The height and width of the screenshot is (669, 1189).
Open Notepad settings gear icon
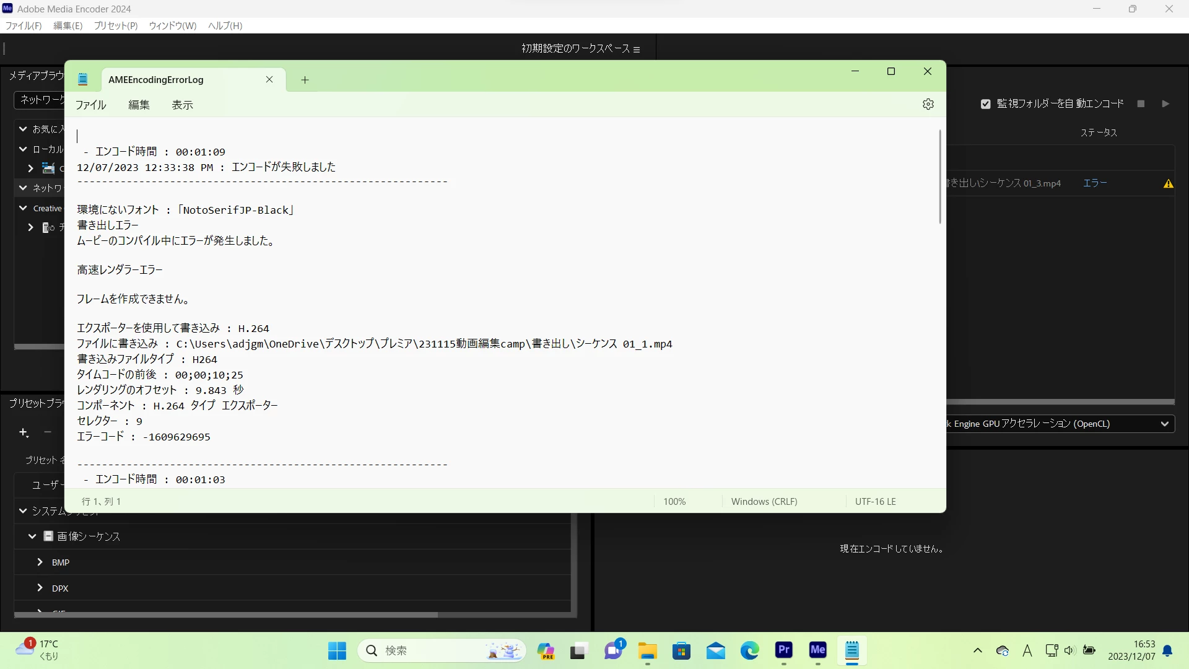[928, 104]
